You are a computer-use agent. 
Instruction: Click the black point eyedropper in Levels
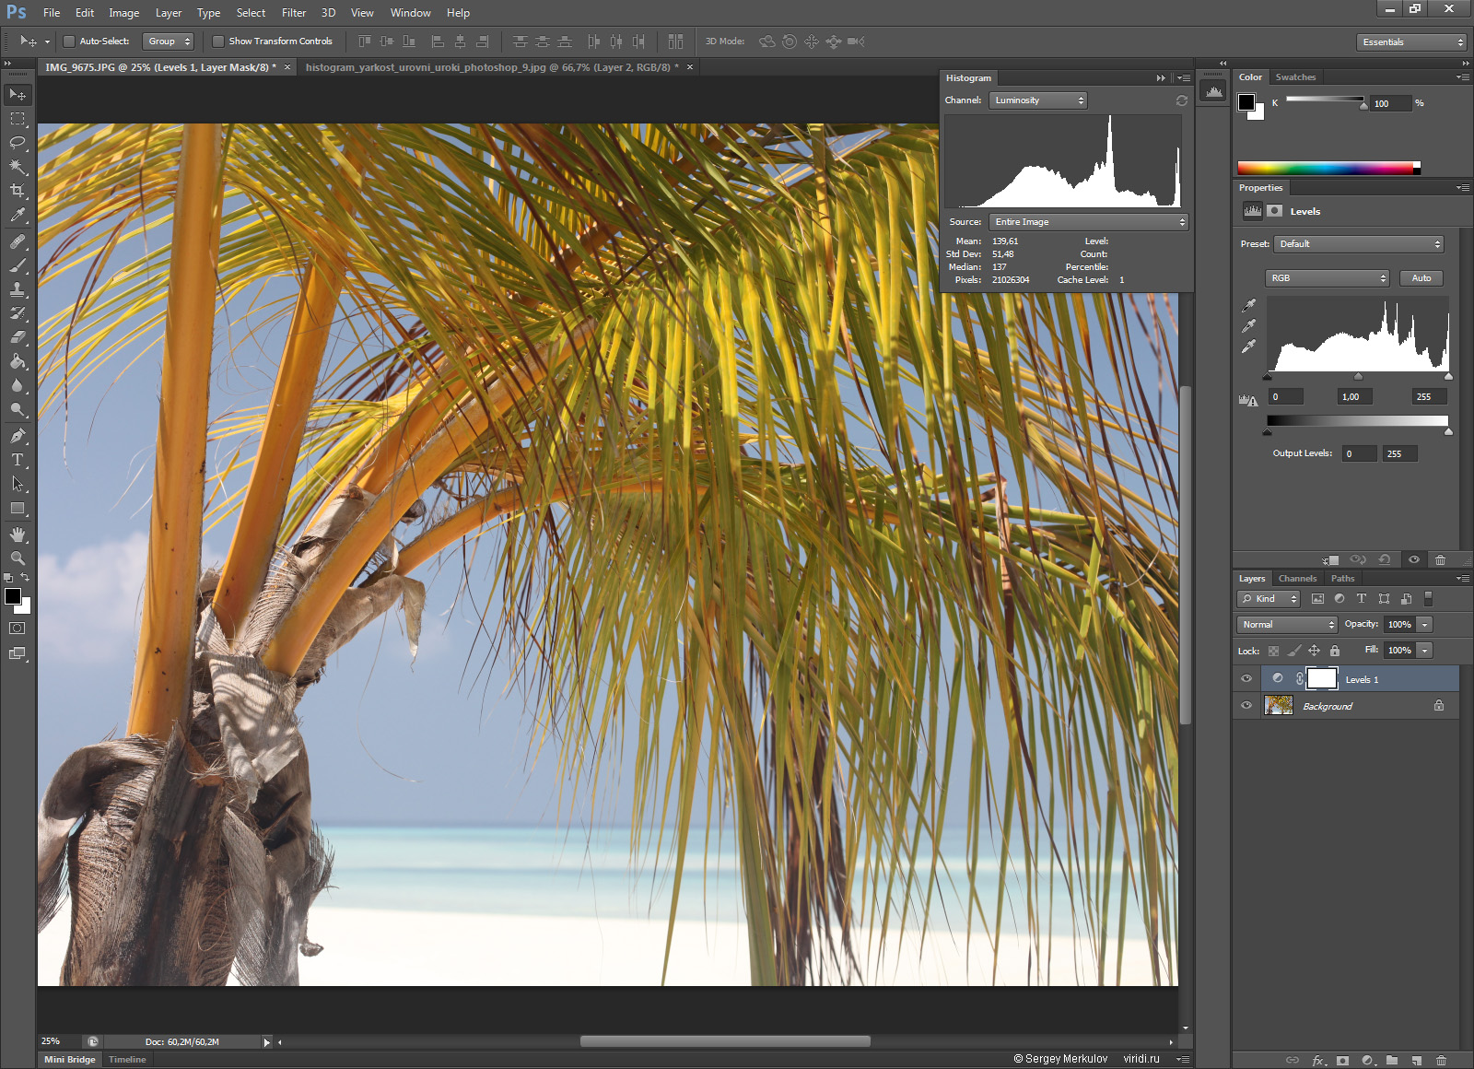click(x=1249, y=305)
